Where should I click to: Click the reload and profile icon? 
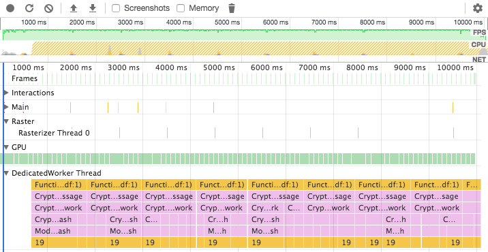(29, 8)
